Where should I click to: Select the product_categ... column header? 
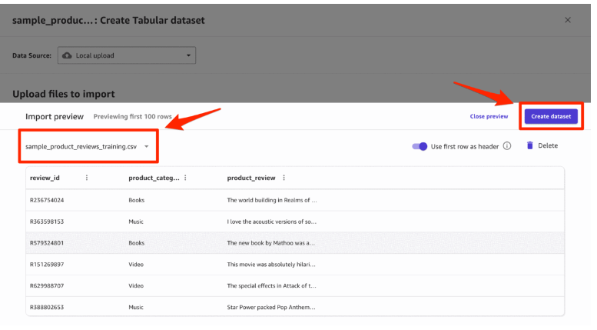tap(154, 178)
